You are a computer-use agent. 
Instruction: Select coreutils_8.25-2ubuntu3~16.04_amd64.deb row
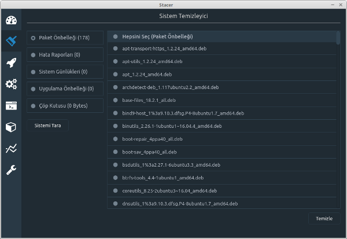(x=222, y=191)
